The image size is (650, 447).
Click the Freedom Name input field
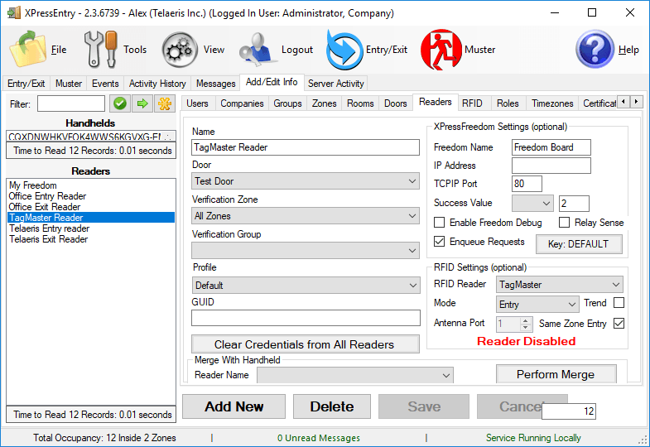point(551,147)
